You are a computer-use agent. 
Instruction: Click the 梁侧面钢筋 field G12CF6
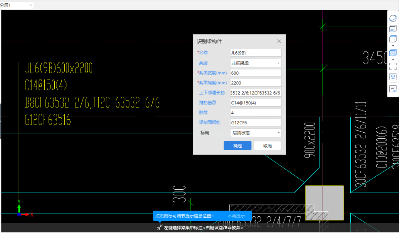[x=256, y=122]
